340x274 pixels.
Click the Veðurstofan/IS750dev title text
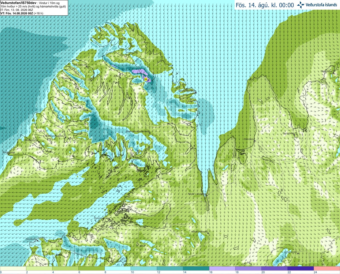18,2
